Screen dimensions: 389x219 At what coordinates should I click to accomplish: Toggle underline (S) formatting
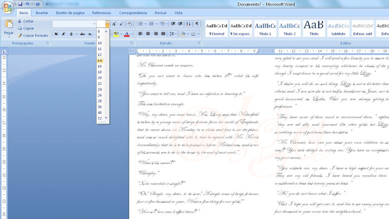point(71,34)
